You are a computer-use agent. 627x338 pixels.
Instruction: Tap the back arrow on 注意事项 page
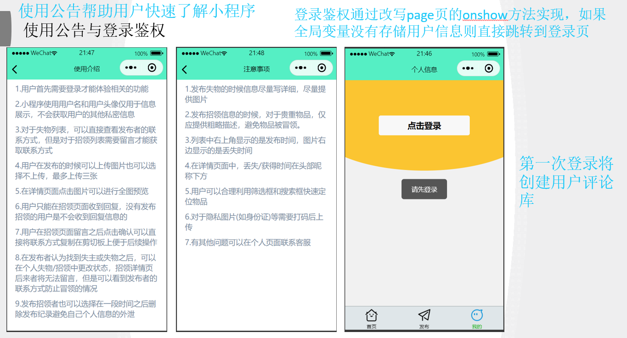tap(185, 69)
